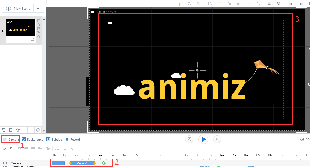Select the Camera track row label
Image resolution: width=310 pixels, height=167 pixels.
click(x=16, y=163)
